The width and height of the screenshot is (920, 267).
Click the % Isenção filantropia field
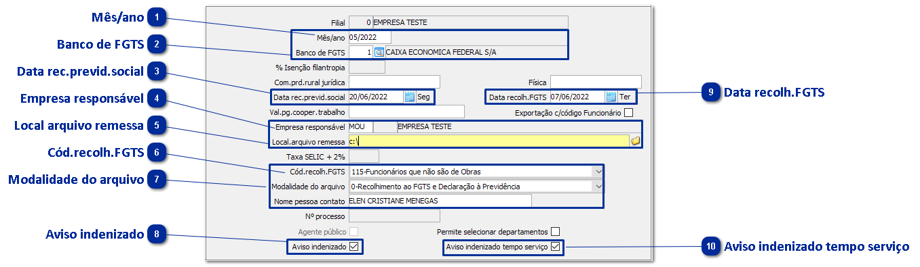point(366,67)
